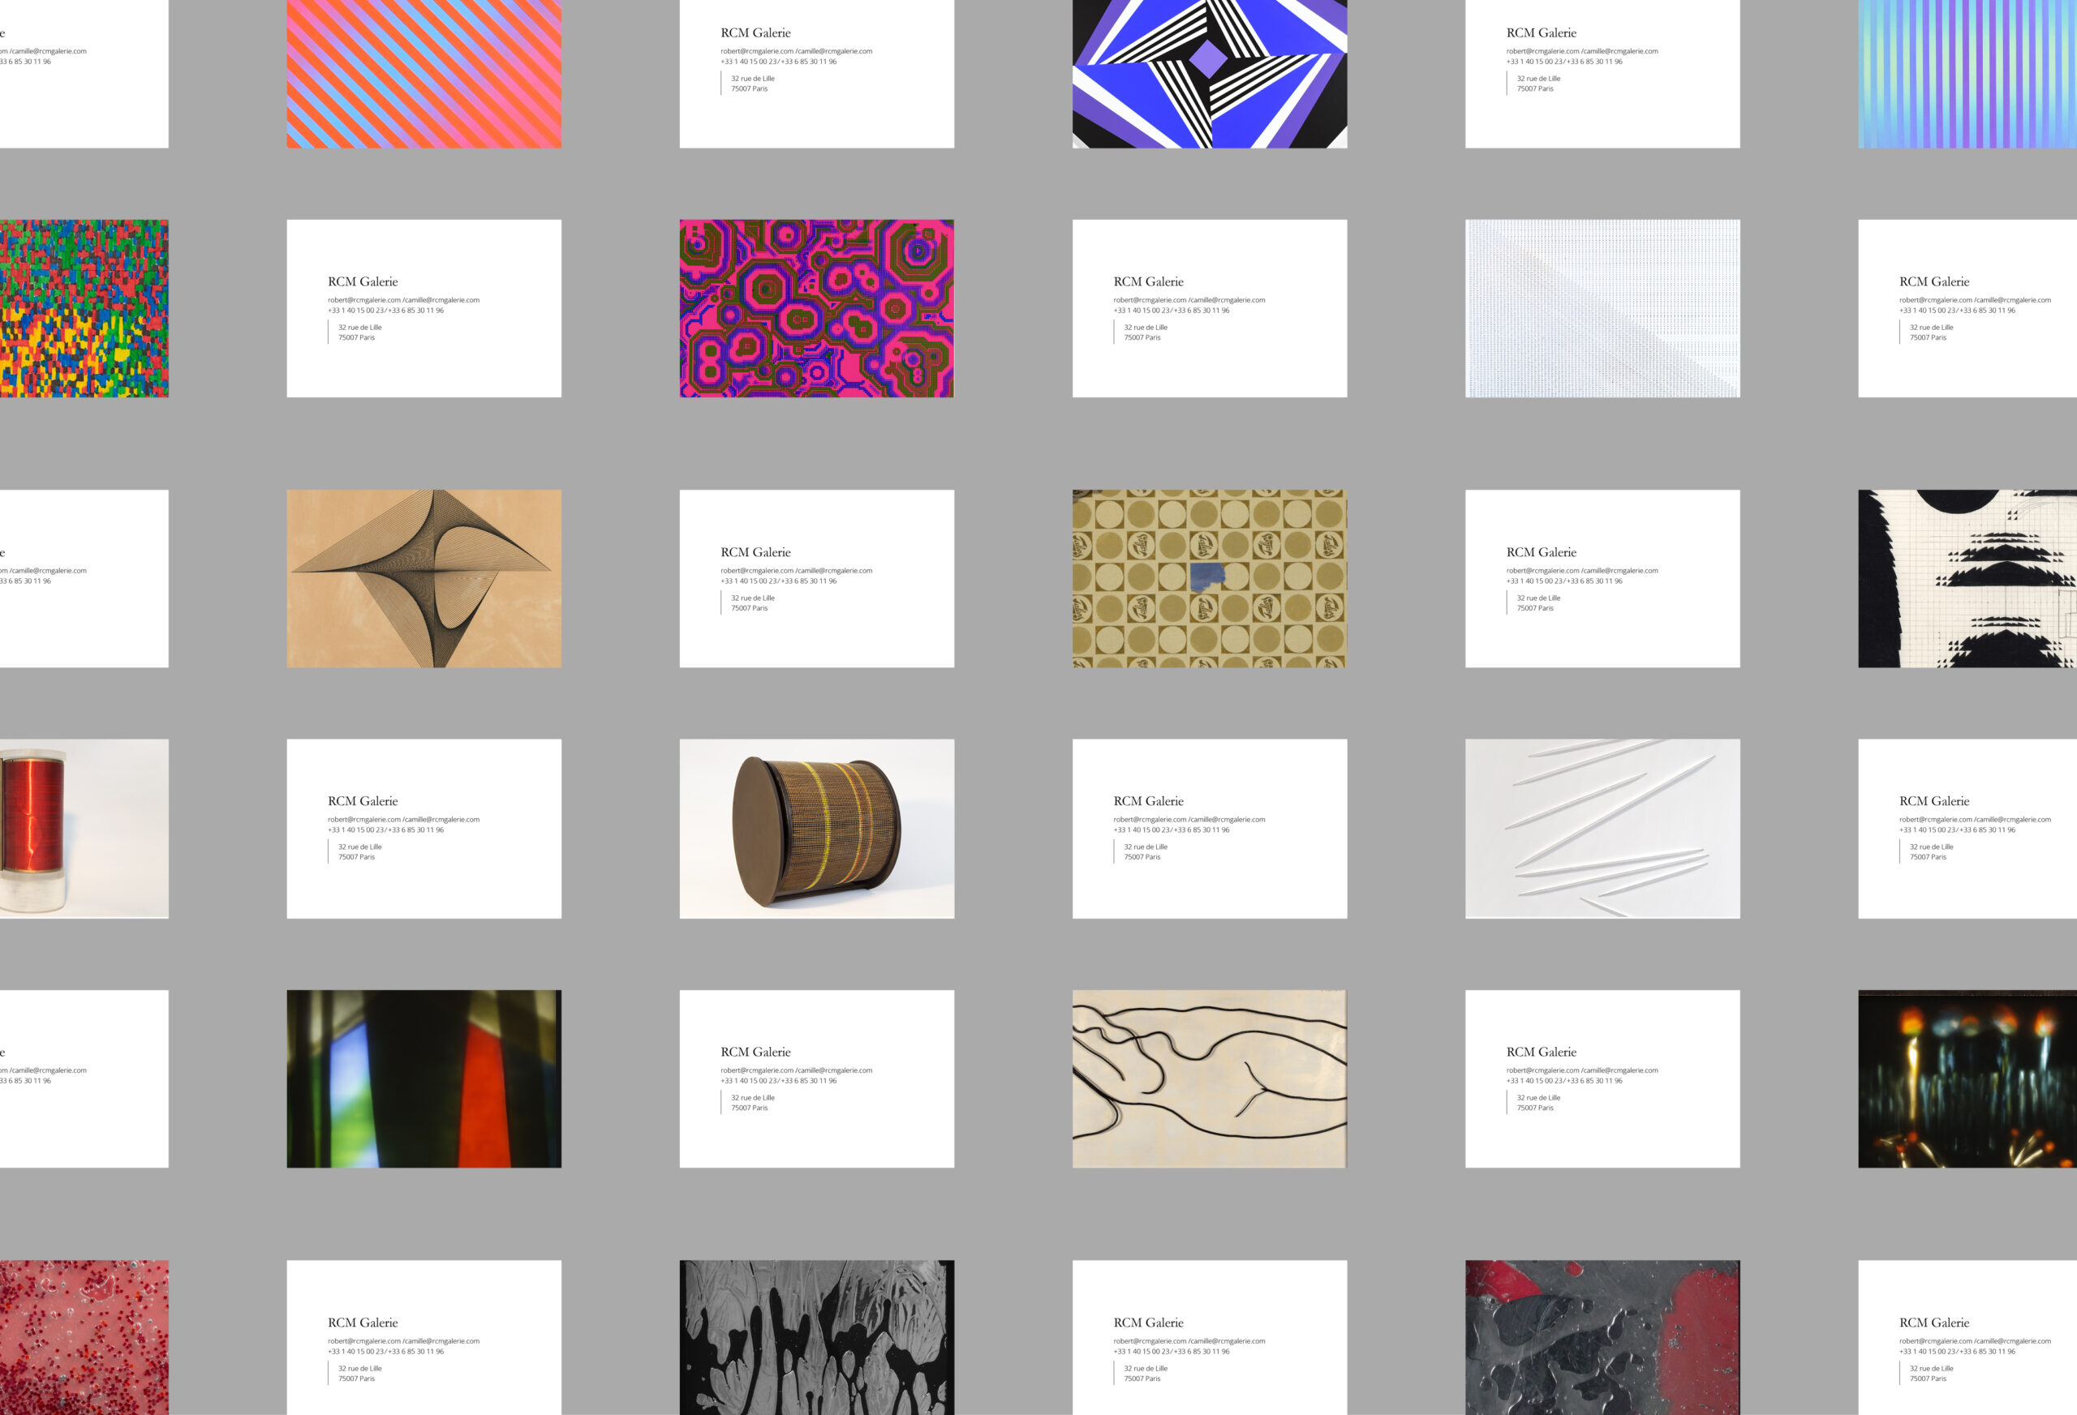2077x1415 pixels.
Task: Open the blue and black geometric op-art card
Action: 1209,74
